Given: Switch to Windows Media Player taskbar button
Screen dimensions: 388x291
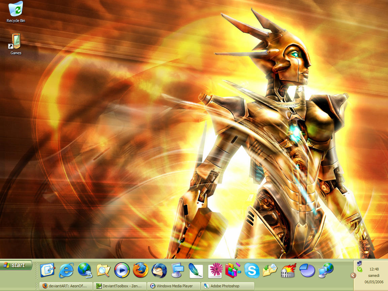Looking at the screenshot, I should pyautogui.click(x=174, y=286).
